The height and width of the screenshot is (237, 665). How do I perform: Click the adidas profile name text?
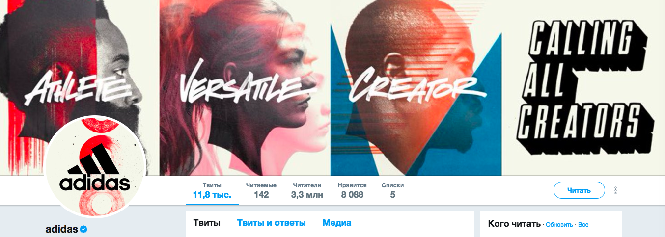[x=62, y=229]
